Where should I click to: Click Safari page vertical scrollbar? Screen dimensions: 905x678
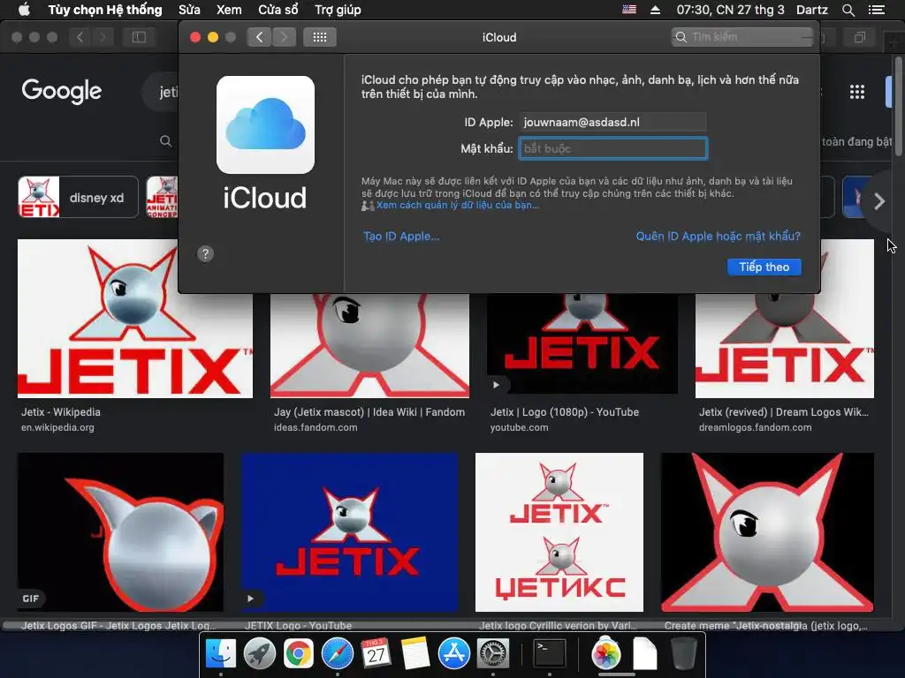(898, 106)
